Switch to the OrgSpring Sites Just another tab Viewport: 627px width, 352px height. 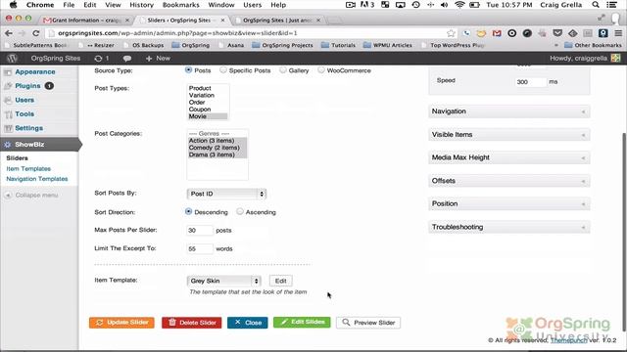278,20
